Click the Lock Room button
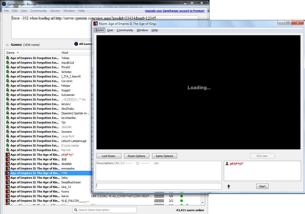The height and width of the screenshot is (214, 305). click(x=109, y=156)
